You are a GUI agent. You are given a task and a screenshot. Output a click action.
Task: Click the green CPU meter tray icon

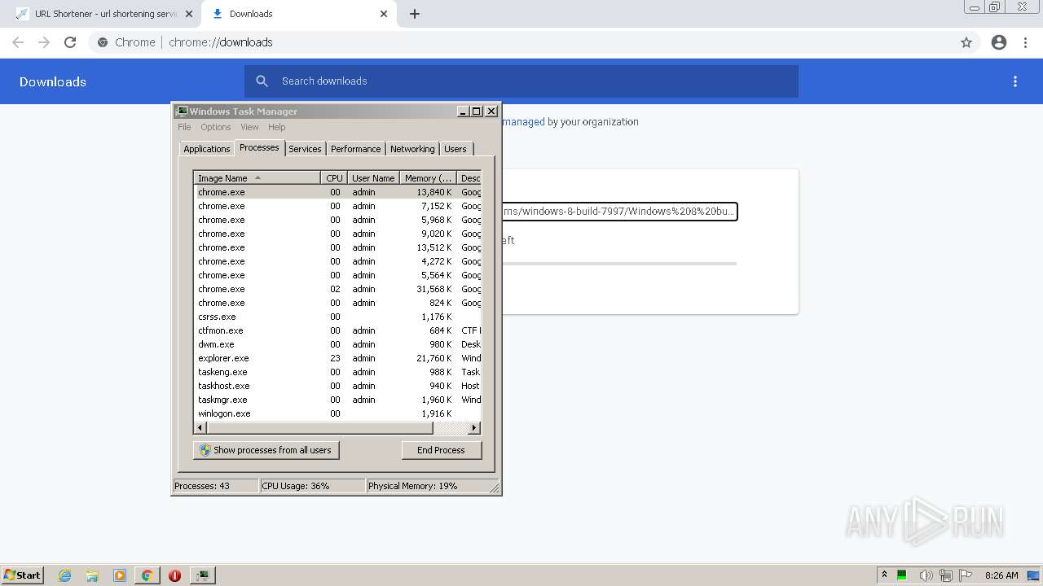pyautogui.click(x=902, y=575)
